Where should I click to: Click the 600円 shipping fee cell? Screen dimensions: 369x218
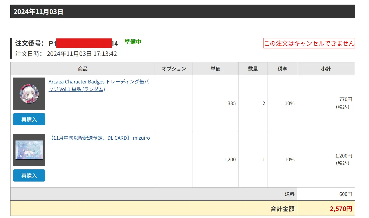click(x=346, y=194)
